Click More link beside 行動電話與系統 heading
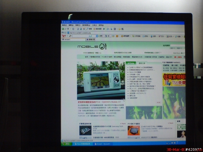The image size is (203, 152). 123,123
